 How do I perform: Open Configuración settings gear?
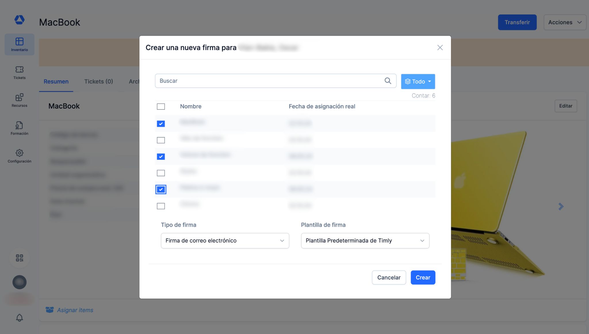point(19,156)
